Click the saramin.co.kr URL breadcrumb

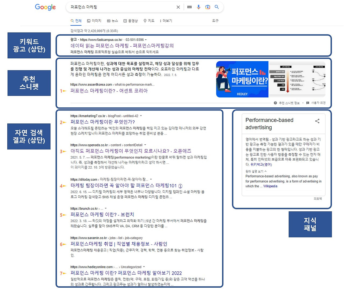[x=106, y=238]
